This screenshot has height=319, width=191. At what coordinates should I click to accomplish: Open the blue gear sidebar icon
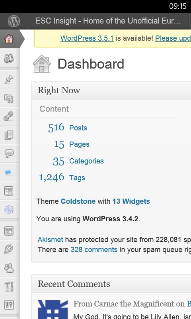[9, 210]
